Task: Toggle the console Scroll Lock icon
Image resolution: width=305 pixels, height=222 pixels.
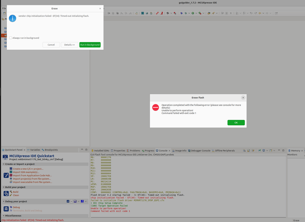Action: pyautogui.click(x=249, y=151)
